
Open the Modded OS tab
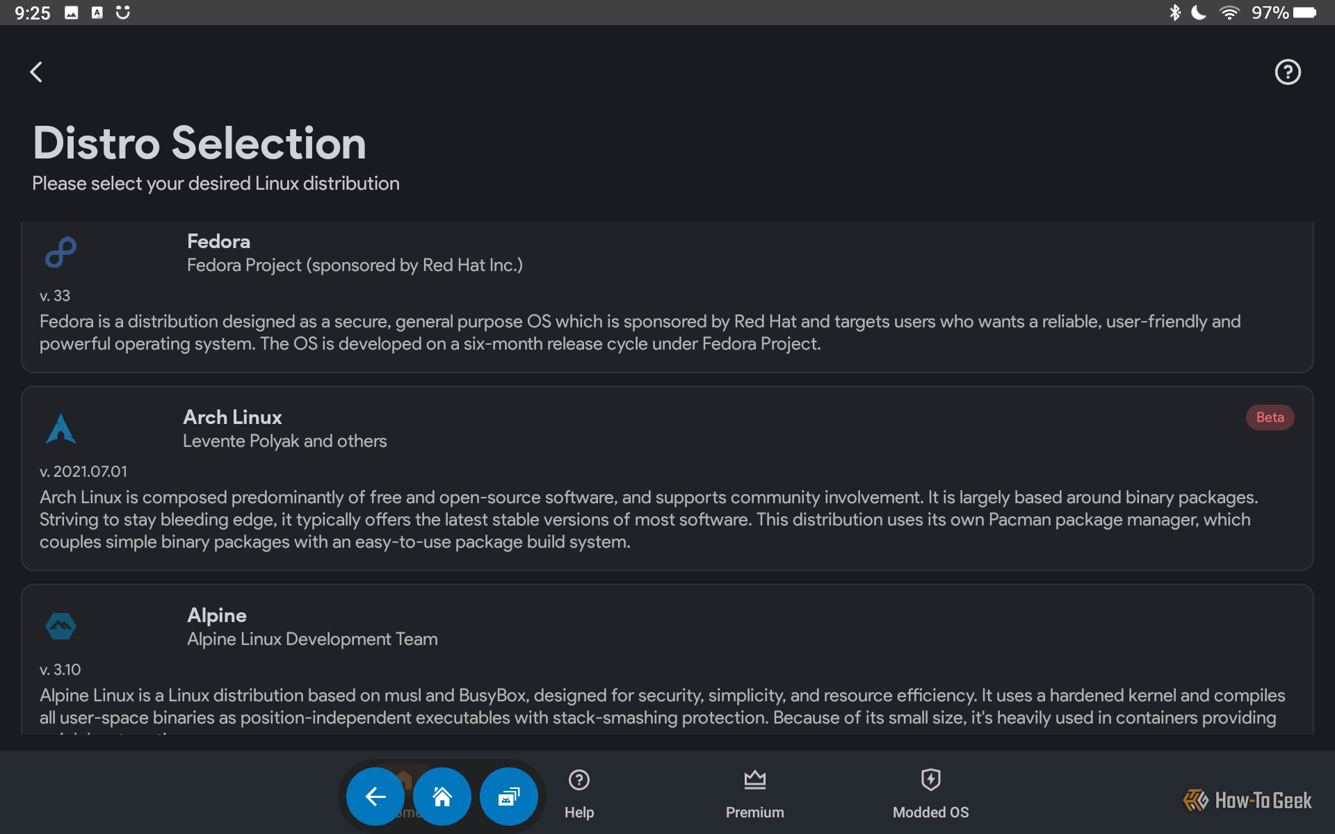pyautogui.click(x=930, y=794)
